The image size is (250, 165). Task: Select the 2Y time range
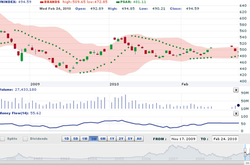pyautogui.click(x=121, y=139)
